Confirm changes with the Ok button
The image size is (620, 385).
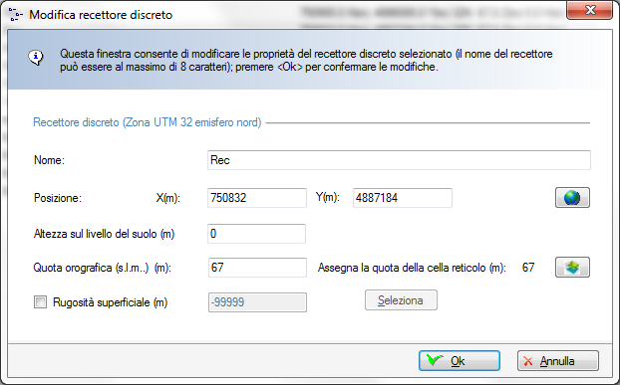tap(460, 360)
